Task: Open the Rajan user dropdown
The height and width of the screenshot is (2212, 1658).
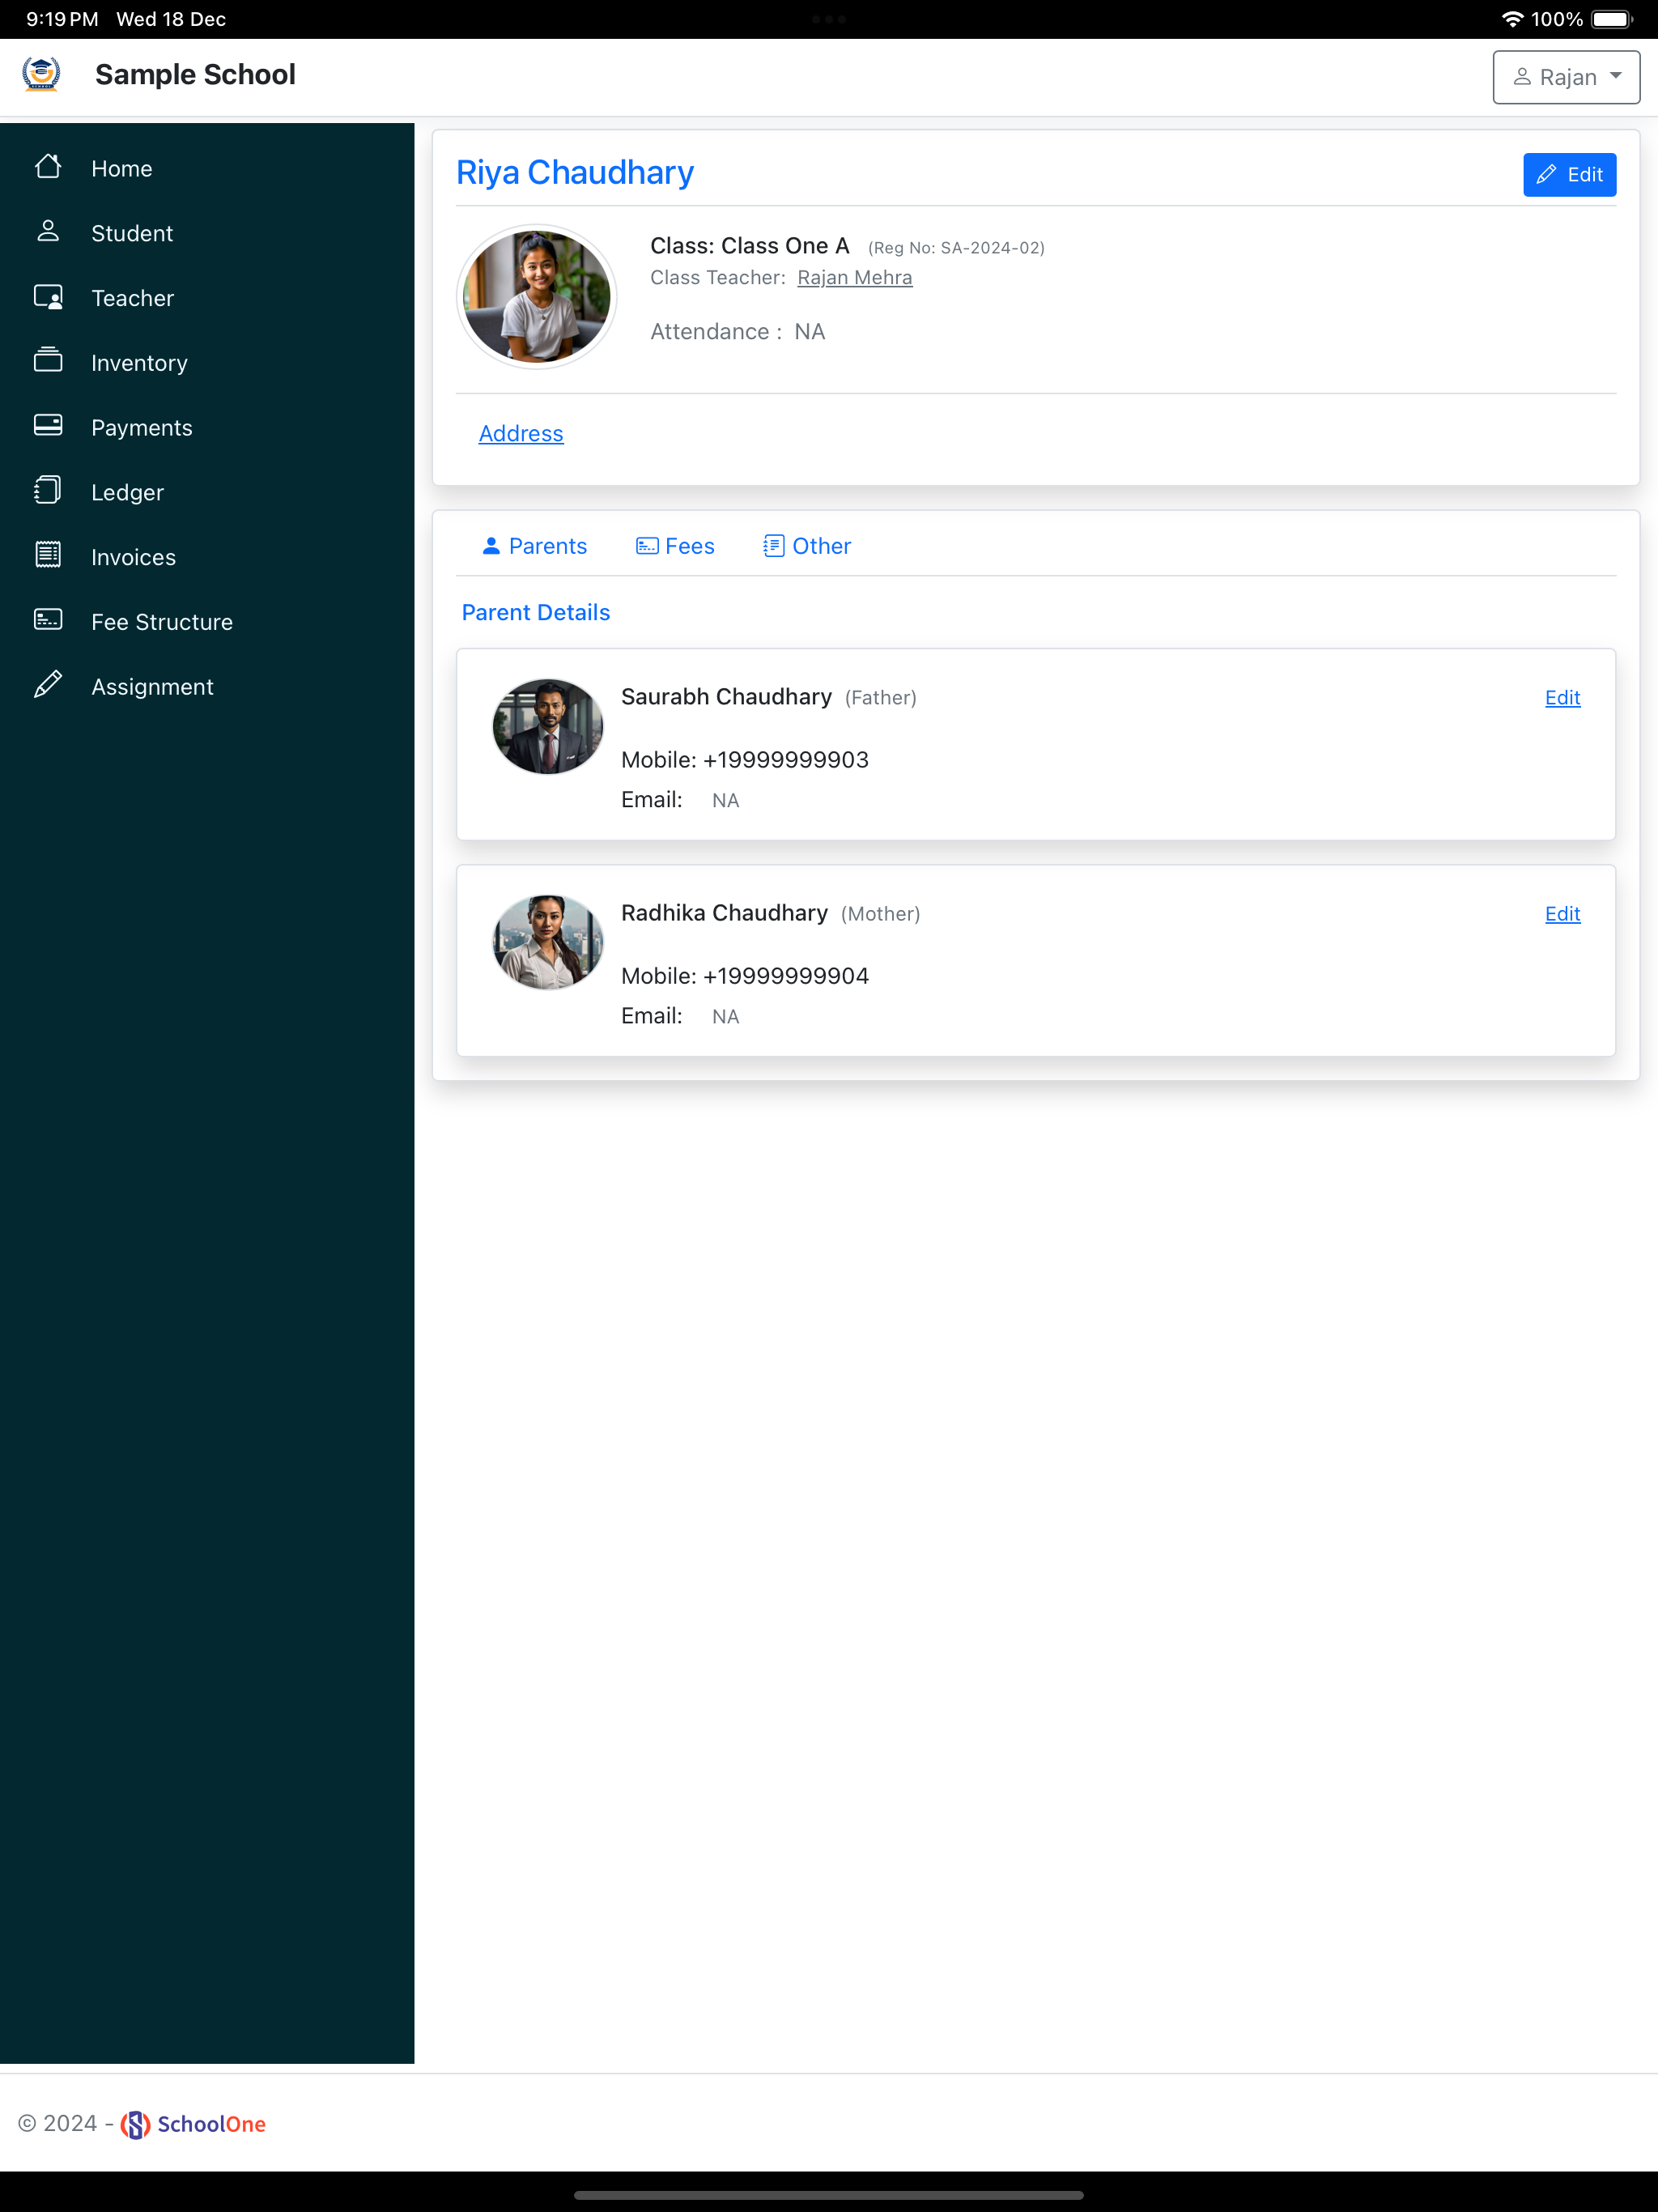Action: click(1566, 77)
